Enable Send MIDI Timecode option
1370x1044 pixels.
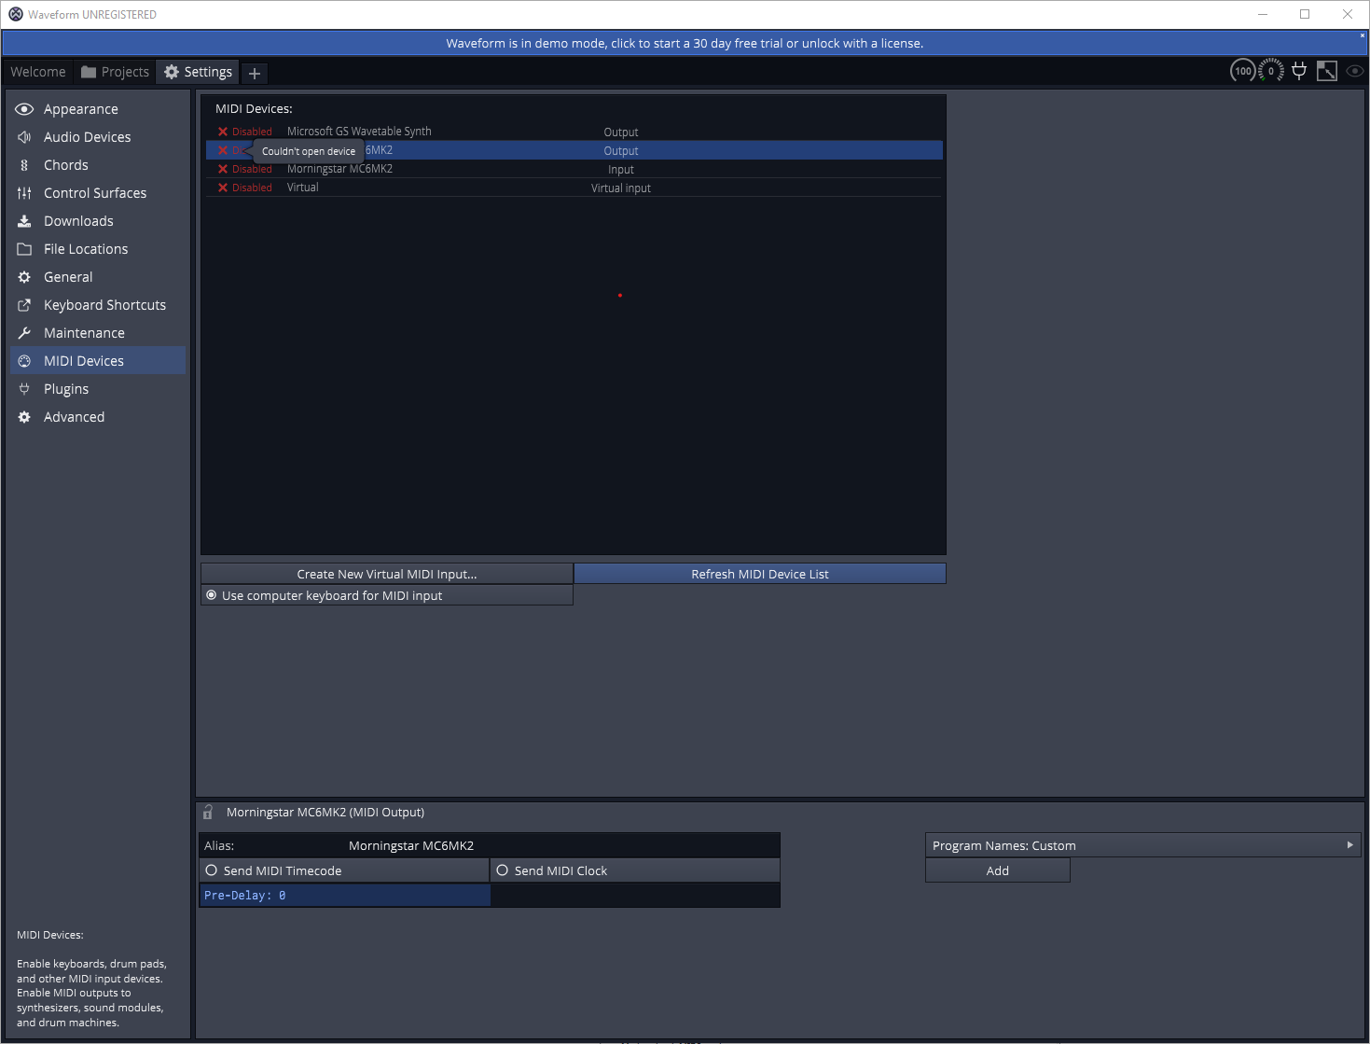(x=212, y=870)
